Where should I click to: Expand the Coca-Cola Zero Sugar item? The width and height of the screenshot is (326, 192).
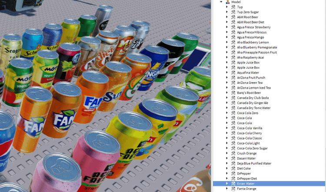(x=227, y=148)
